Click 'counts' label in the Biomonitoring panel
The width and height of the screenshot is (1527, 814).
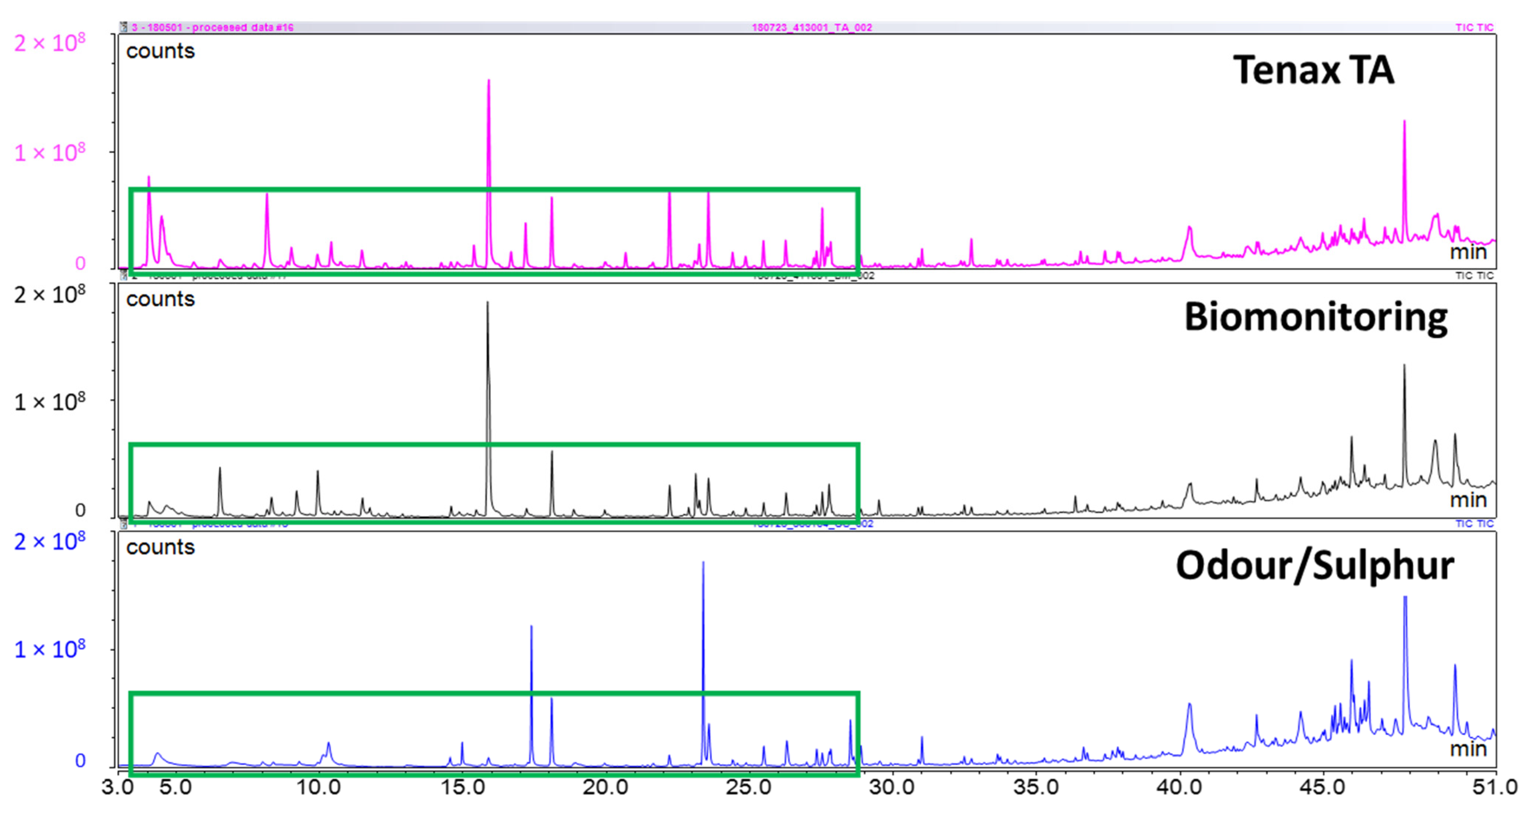click(x=161, y=299)
